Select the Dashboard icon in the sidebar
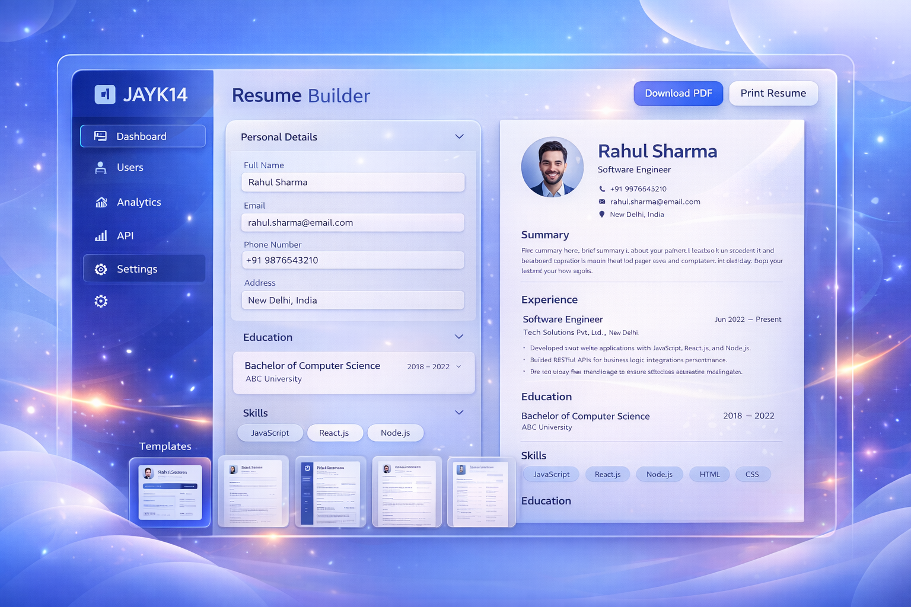Screen dimensions: 911x607 pos(100,136)
